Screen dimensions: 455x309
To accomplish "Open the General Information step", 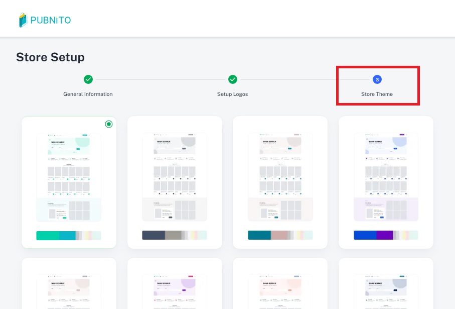I will pyautogui.click(x=88, y=94).
